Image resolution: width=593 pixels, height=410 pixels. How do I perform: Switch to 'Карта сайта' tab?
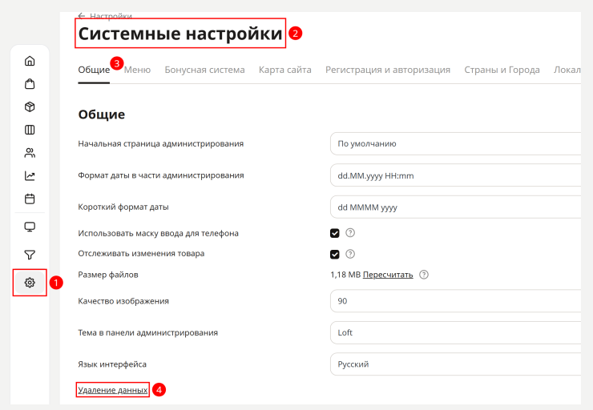tap(285, 70)
